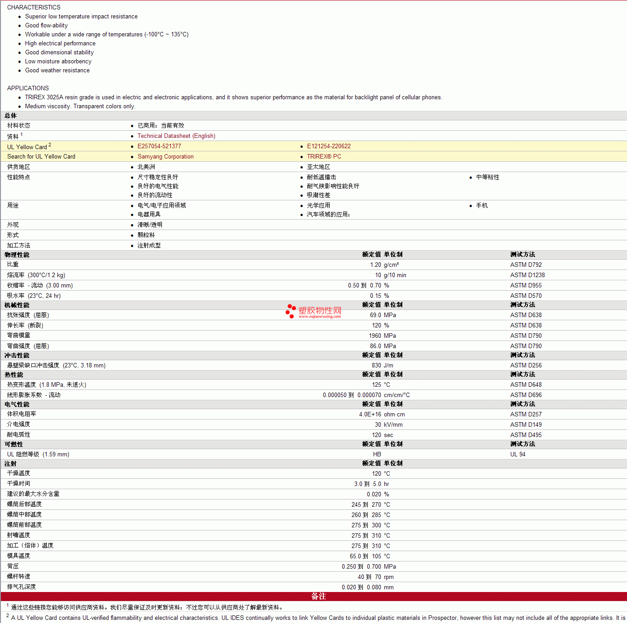Click footnote 1 superscript next to 资料

click(22, 134)
